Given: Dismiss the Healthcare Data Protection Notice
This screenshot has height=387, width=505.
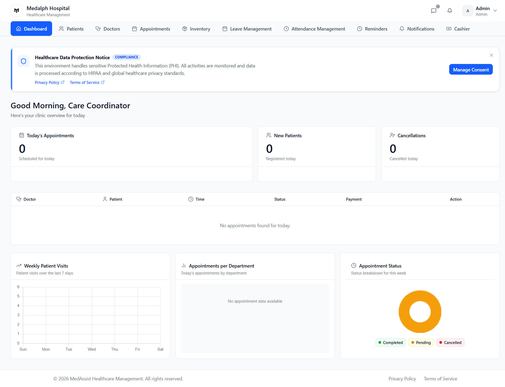Looking at the screenshot, I should (491, 55).
